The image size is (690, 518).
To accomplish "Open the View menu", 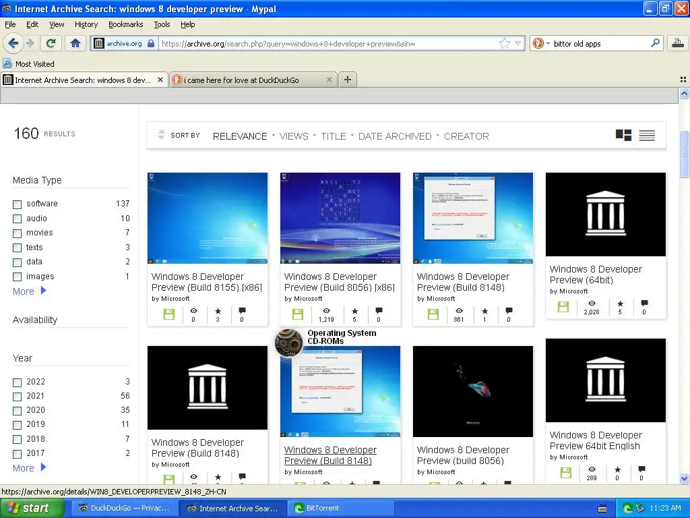I will (57, 24).
